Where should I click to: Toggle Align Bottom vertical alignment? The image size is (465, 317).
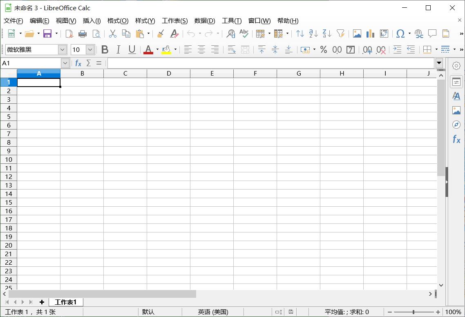288,49
